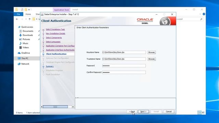Click the new folder icon in quick access toolbar
This screenshot has height=123, width=219.
pos(26,10)
